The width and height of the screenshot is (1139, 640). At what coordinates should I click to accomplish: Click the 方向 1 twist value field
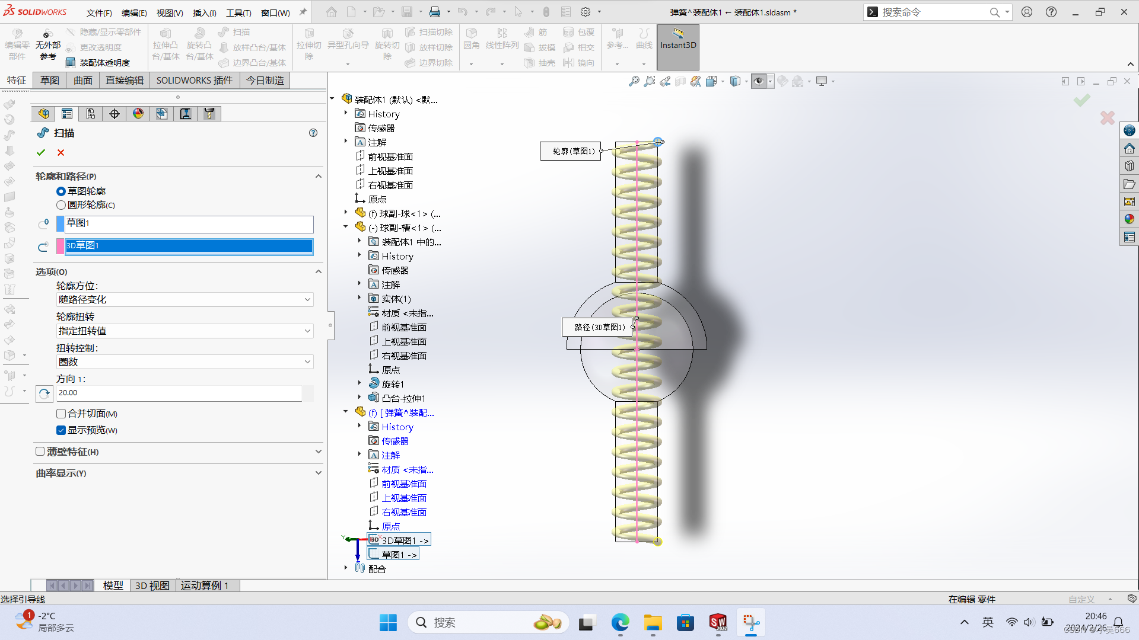178,393
